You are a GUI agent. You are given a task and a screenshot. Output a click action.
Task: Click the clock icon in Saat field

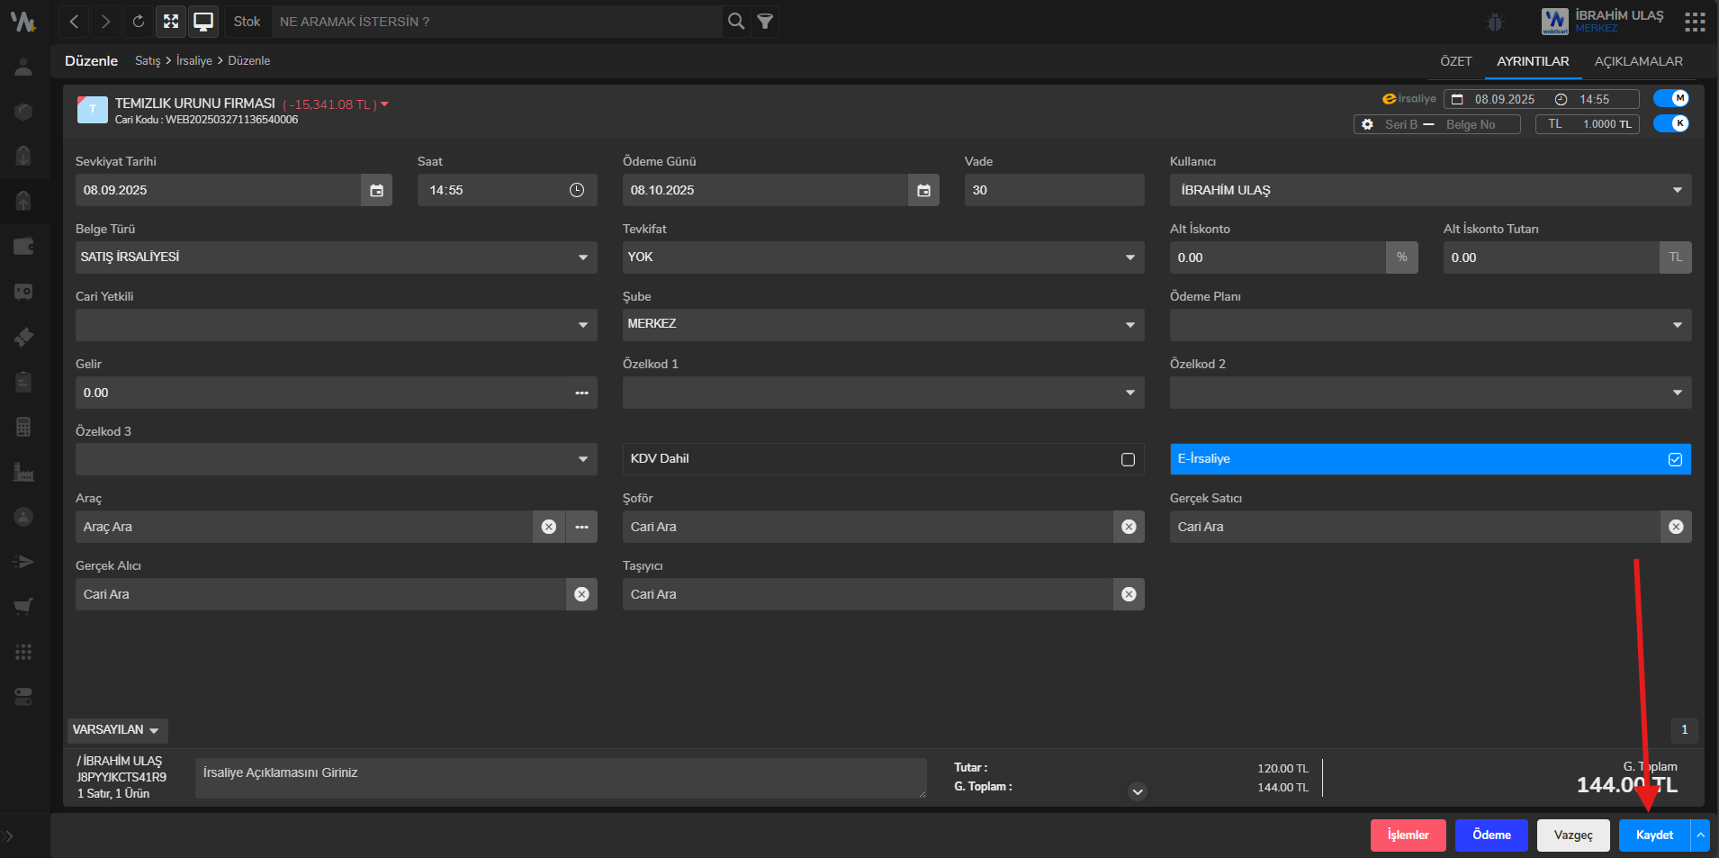pos(577,190)
